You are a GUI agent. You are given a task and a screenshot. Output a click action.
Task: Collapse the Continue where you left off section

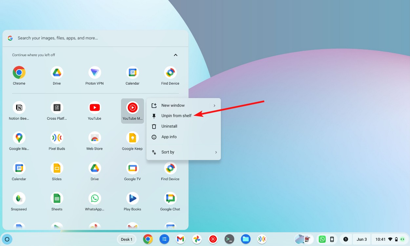point(175,55)
